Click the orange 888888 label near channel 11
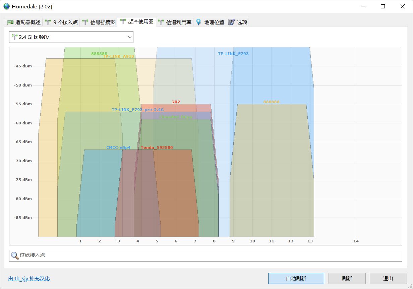413x289 pixels. pos(271,102)
